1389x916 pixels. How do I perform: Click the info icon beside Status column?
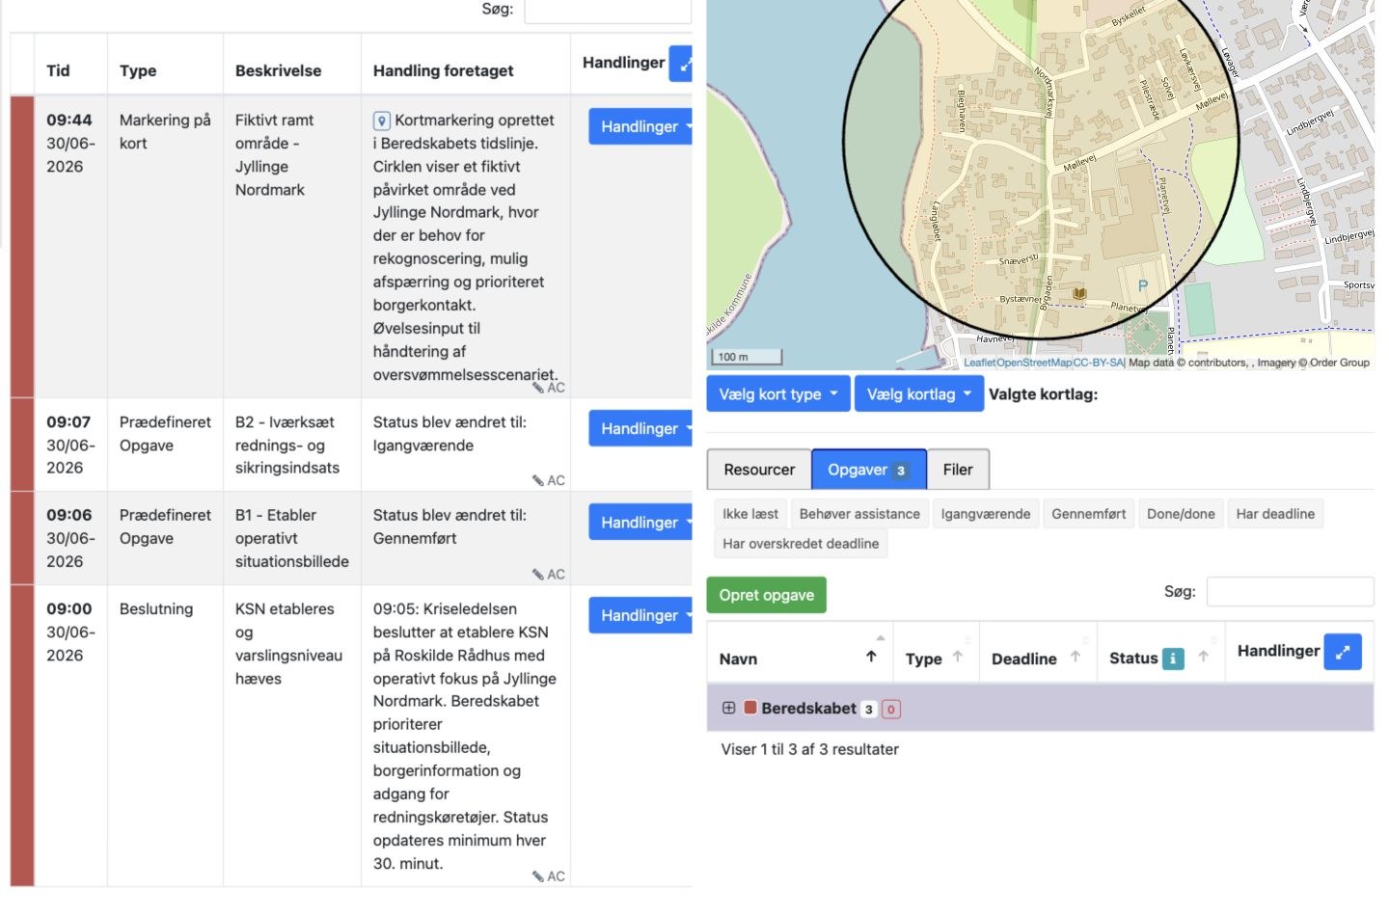(x=1173, y=659)
